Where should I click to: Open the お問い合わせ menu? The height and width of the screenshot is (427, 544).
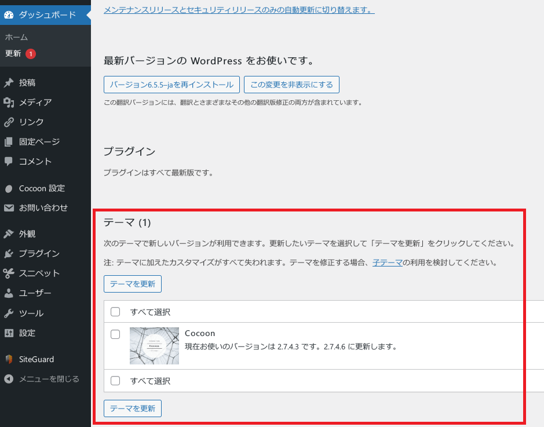[45, 208]
